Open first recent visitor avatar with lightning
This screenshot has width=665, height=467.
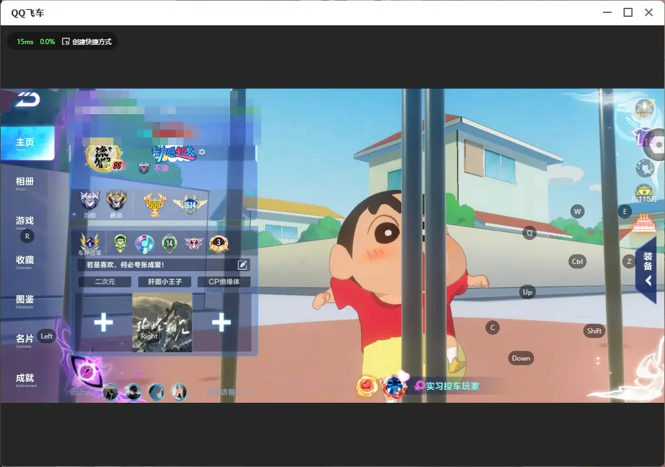pyautogui.click(x=111, y=392)
